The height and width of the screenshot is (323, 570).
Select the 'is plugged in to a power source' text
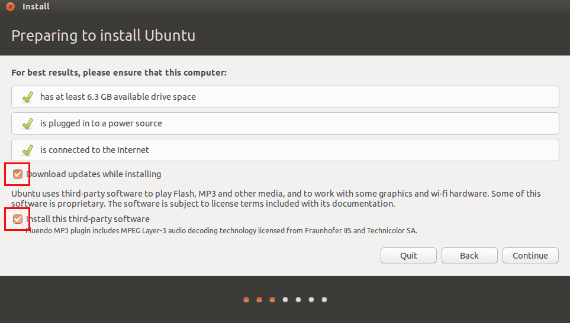coord(101,123)
